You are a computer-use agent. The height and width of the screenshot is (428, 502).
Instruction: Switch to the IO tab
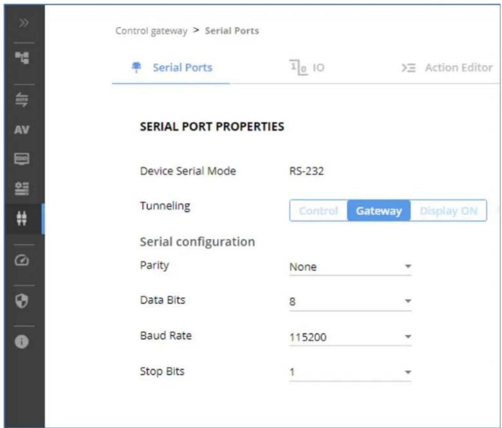[x=307, y=68]
